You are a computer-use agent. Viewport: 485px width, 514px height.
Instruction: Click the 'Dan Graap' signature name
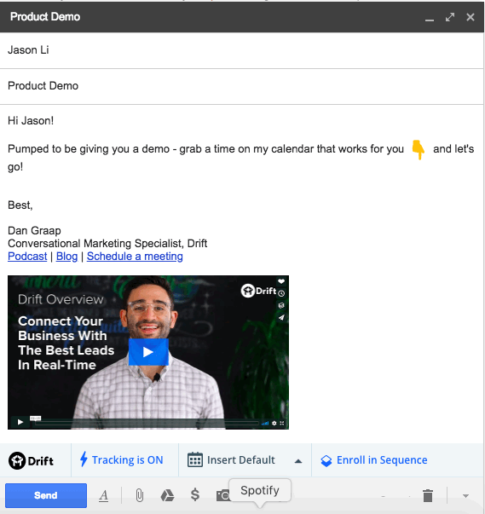point(34,230)
